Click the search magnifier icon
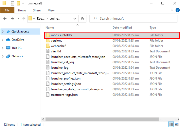This screenshot has height=127, width=180. [95, 19]
